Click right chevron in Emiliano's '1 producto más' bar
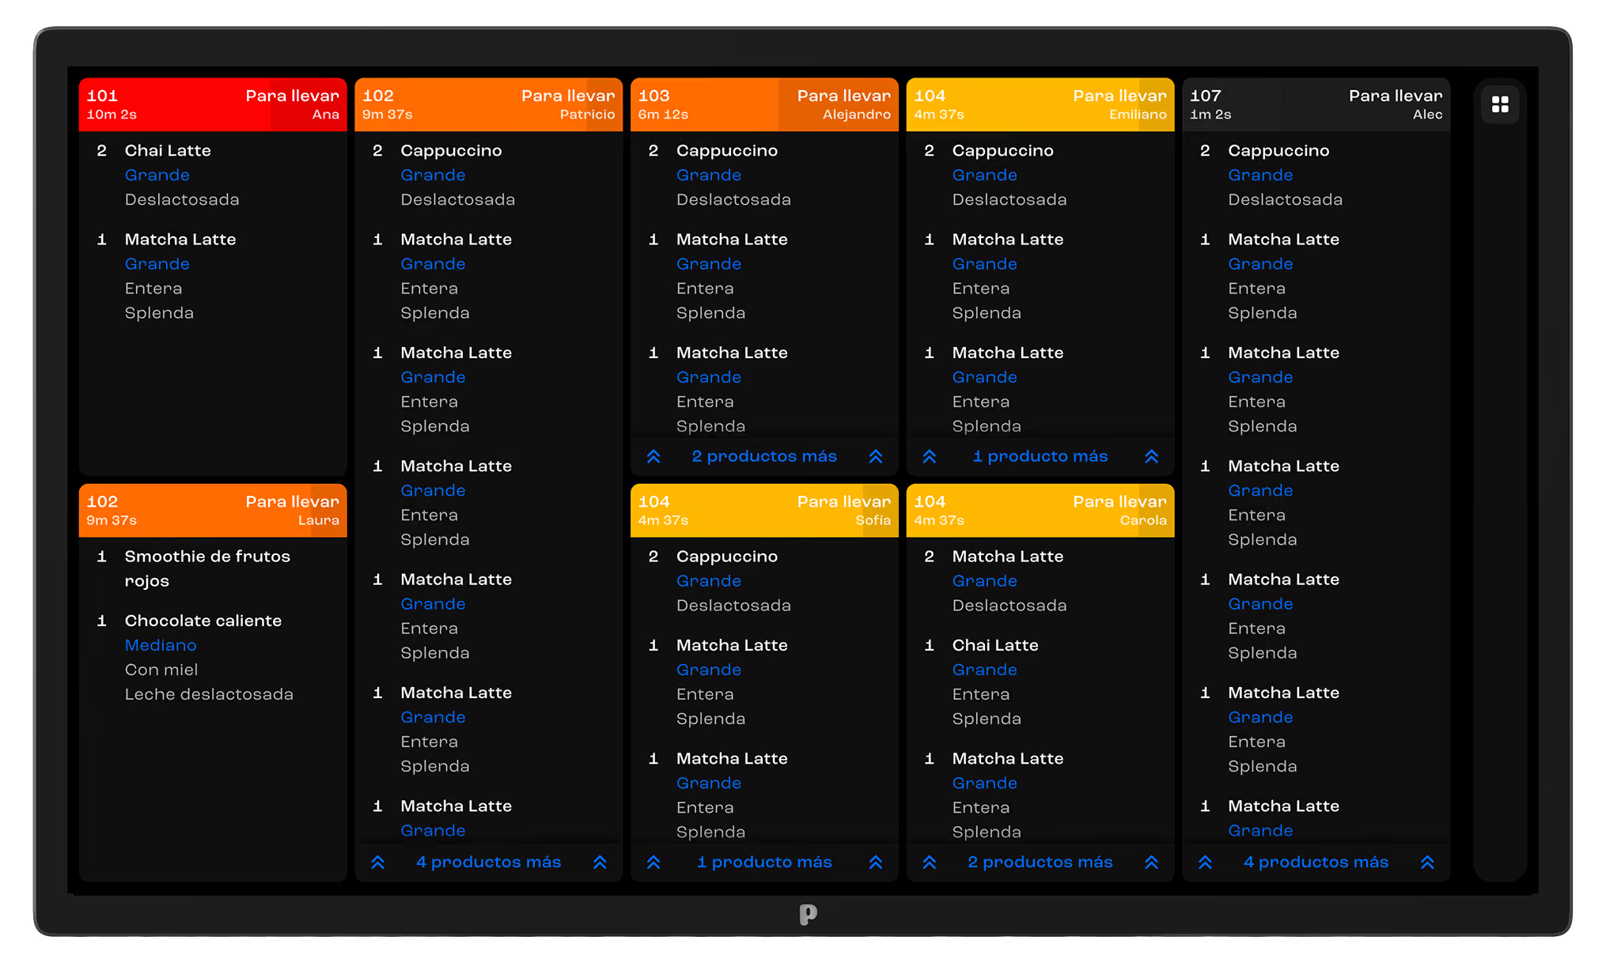 (x=1152, y=456)
